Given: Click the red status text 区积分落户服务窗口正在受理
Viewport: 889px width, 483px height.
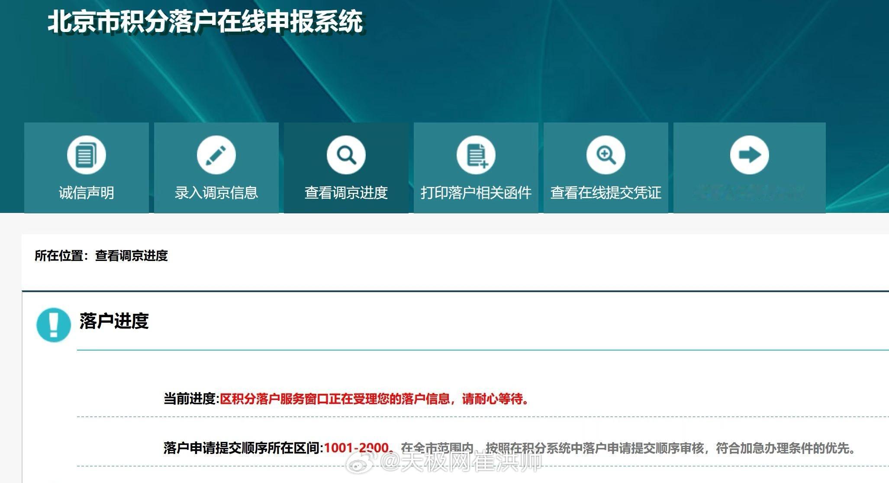Looking at the screenshot, I should click(375, 399).
